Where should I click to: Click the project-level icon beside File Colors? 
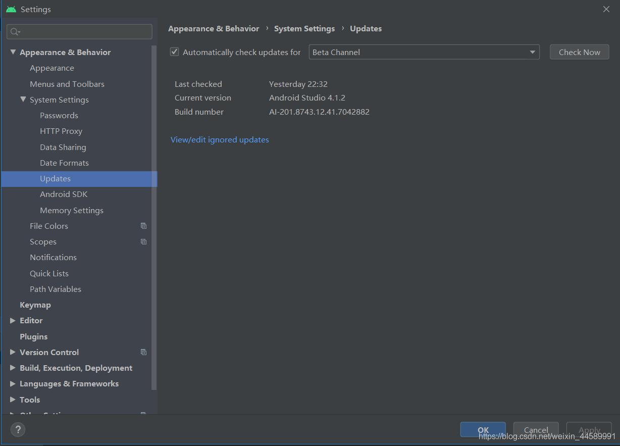pos(143,226)
